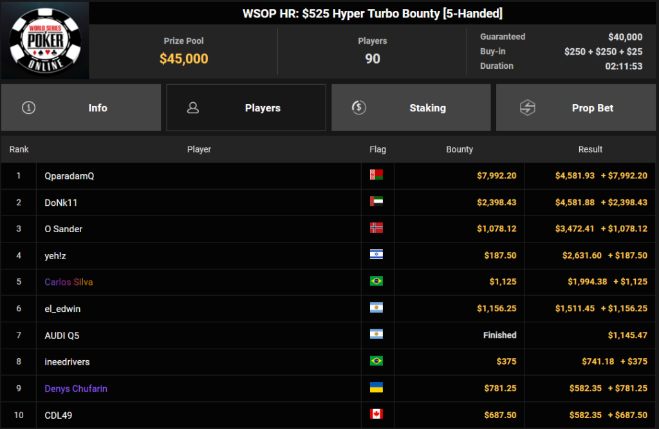
Task: Click ineedrivers' Brazil flag icon
Action: pos(376,361)
